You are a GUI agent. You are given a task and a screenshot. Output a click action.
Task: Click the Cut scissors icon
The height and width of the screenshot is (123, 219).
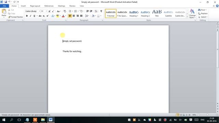[9, 10]
